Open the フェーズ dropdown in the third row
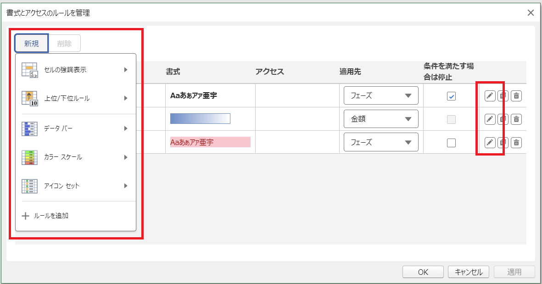 click(x=381, y=142)
